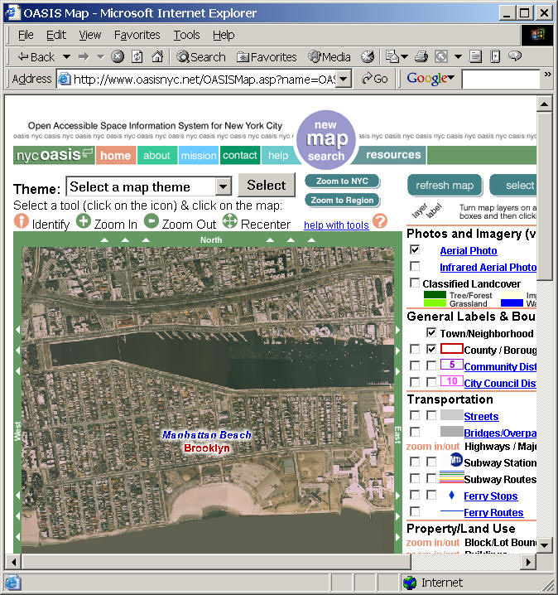558x595 pixels.
Task: Click the Google search input field
Action: (500, 80)
